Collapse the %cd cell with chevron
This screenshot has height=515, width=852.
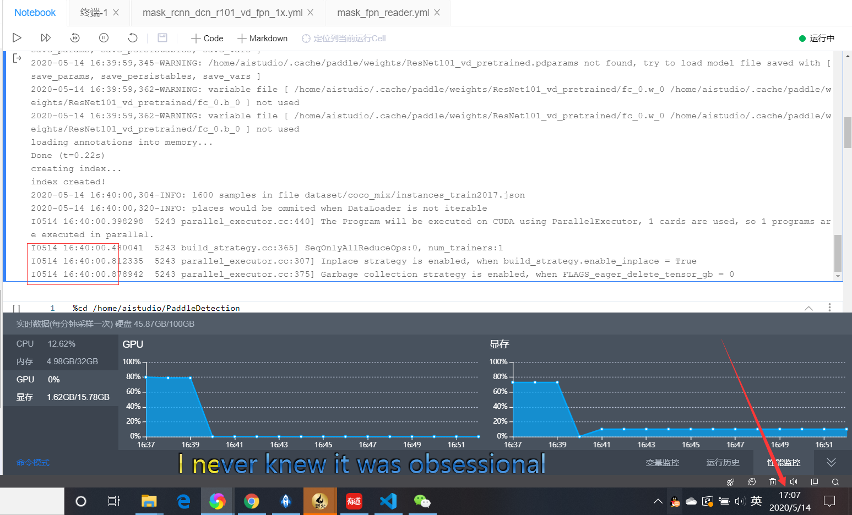[x=808, y=308]
